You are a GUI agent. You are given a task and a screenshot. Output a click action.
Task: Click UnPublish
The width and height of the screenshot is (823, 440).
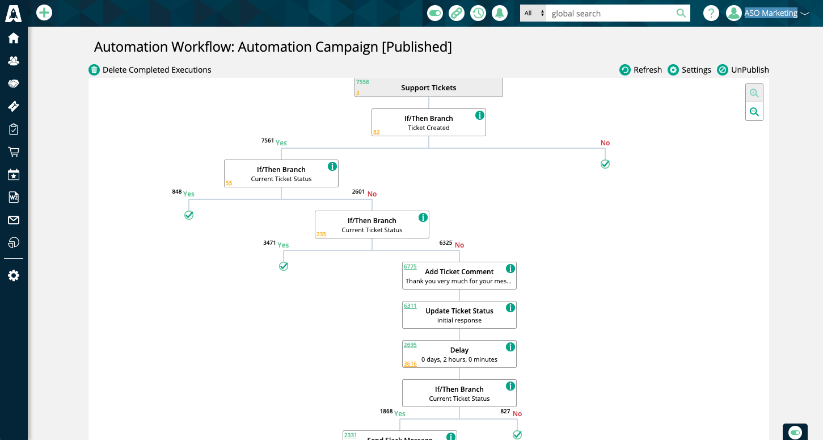(x=743, y=70)
